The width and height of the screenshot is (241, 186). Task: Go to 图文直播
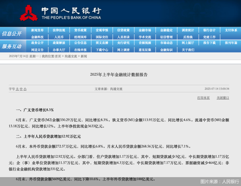(102, 43)
